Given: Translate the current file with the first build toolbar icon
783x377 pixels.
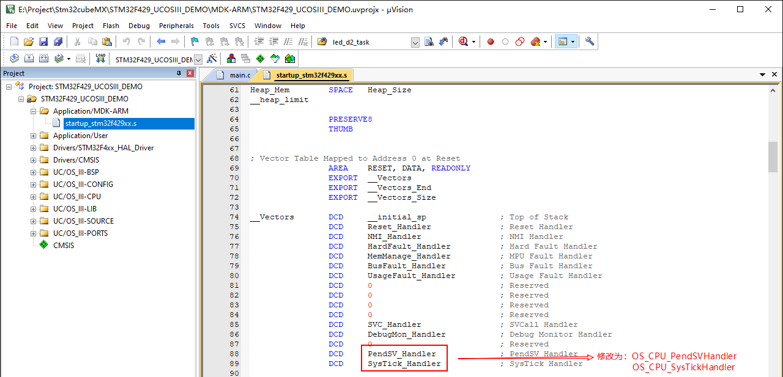Looking at the screenshot, I should click(14, 59).
